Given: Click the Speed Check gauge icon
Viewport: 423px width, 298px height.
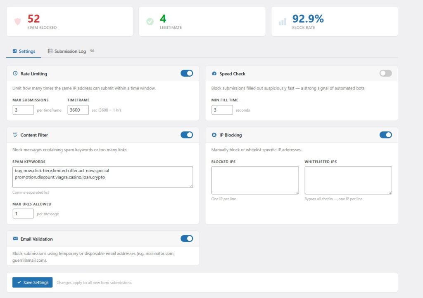Looking at the screenshot, I should pyautogui.click(x=214, y=74).
